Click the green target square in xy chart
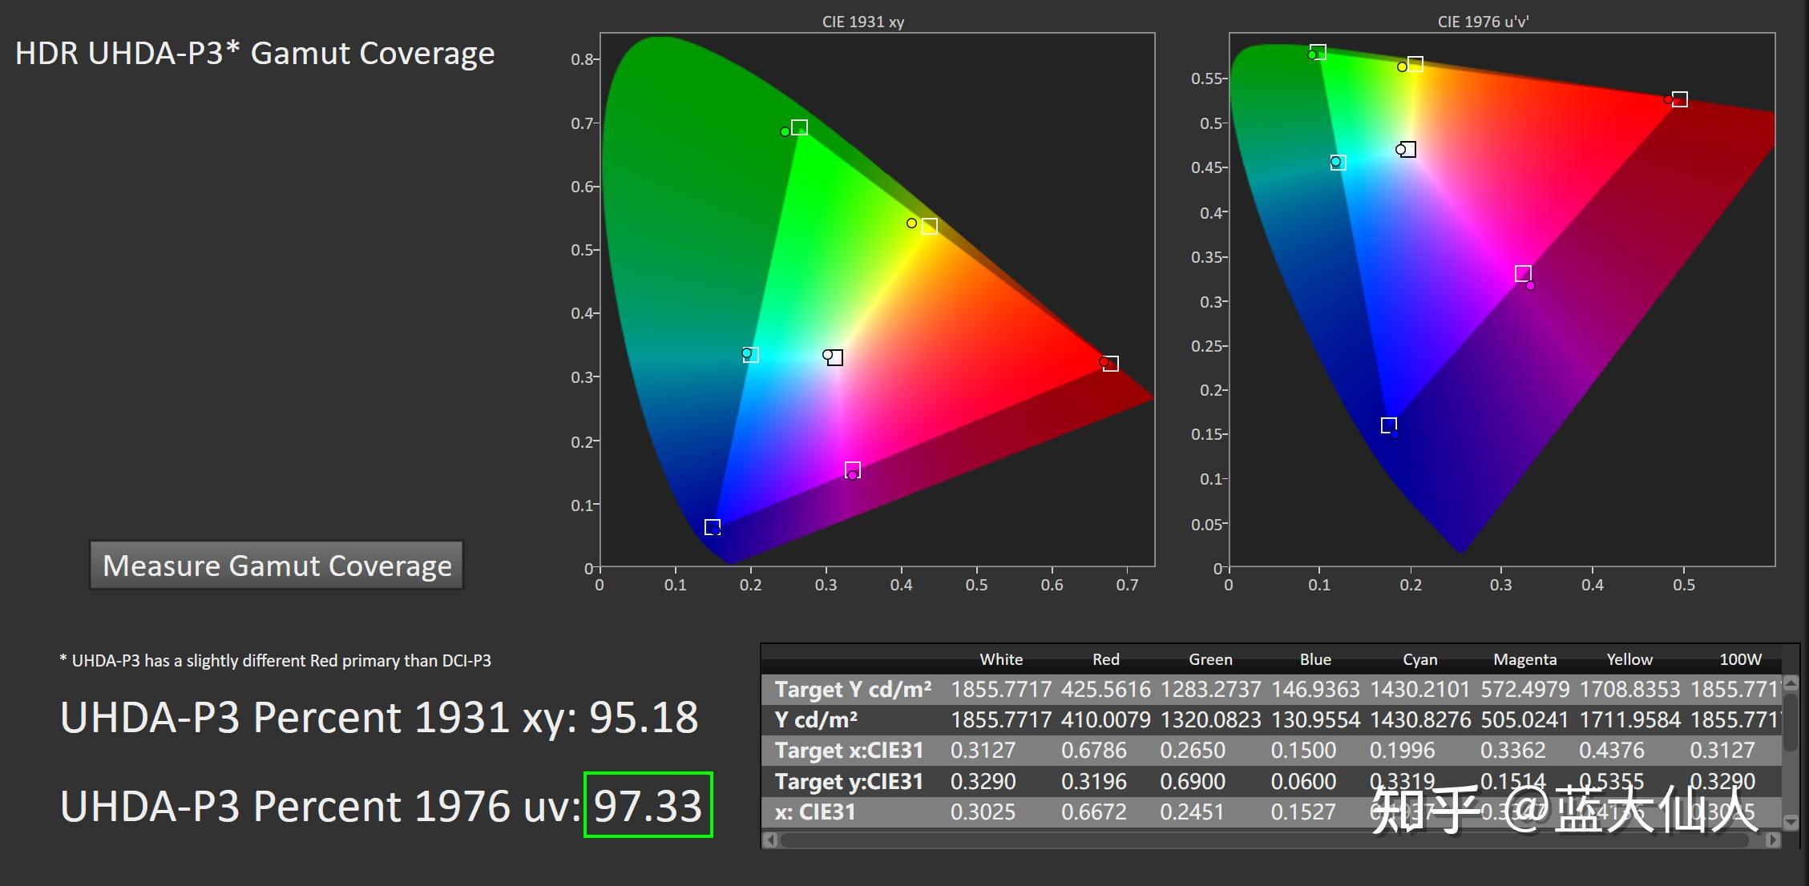The height and width of the screenshot is (886, 1809). [x=799, y=127]
